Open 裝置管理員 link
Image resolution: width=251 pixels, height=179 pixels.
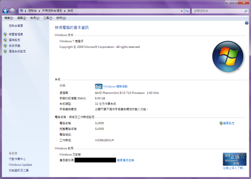[x=16, y=34]
